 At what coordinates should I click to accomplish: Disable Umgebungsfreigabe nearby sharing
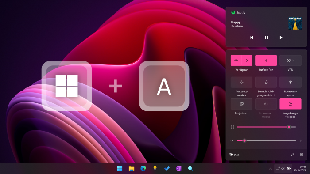(291, 104)
